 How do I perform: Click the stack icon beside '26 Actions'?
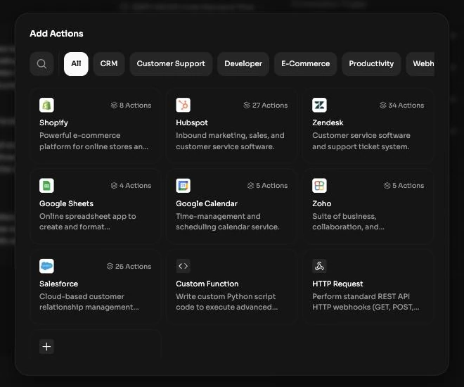coord(110,266)
